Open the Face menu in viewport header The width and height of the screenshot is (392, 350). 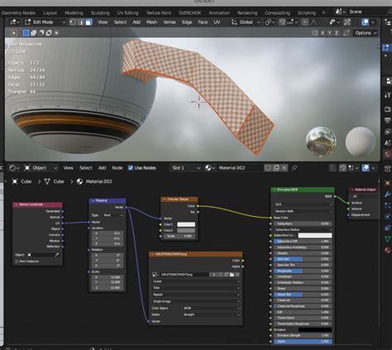(203, 22)
